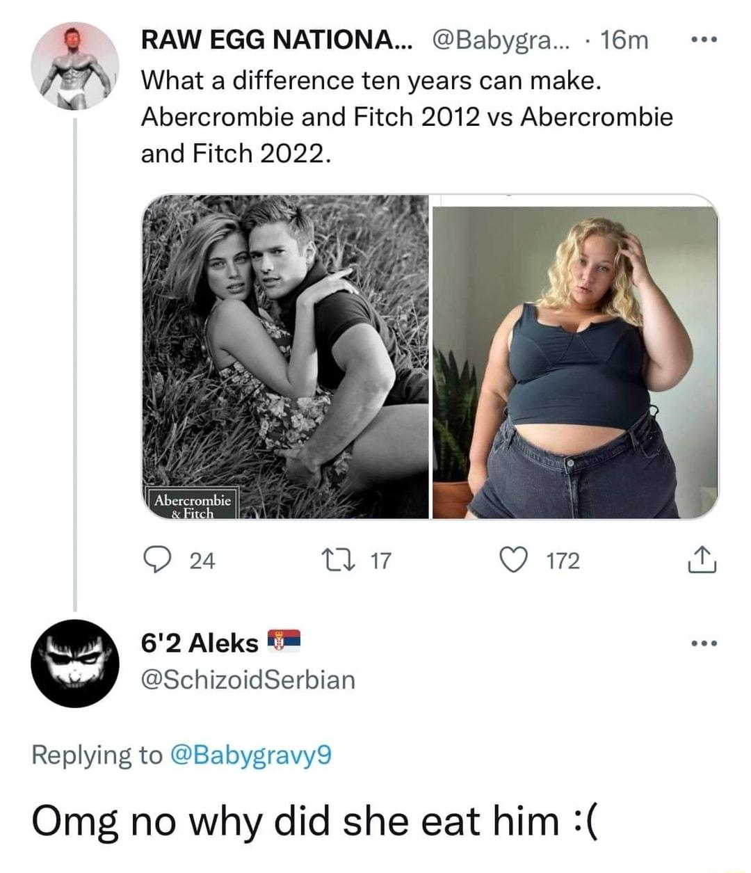Select the retweet icon on the tweet

(x=339, y=559)
